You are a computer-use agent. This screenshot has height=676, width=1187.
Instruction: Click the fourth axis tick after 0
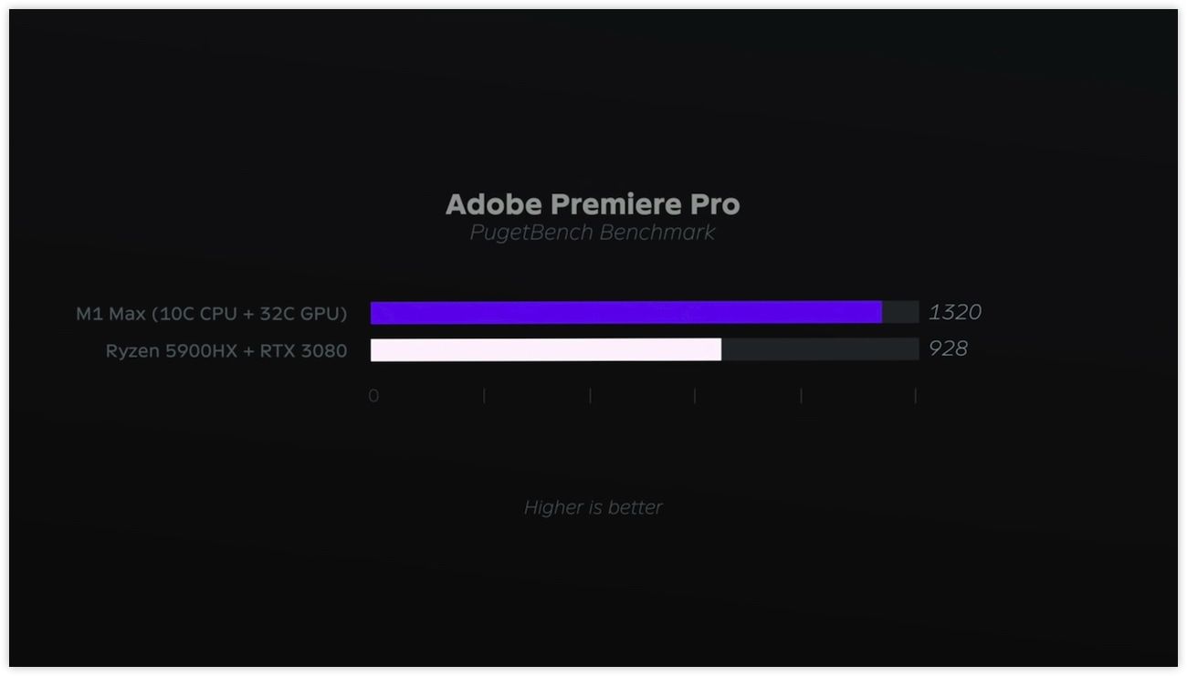click(x=801, y=396)
